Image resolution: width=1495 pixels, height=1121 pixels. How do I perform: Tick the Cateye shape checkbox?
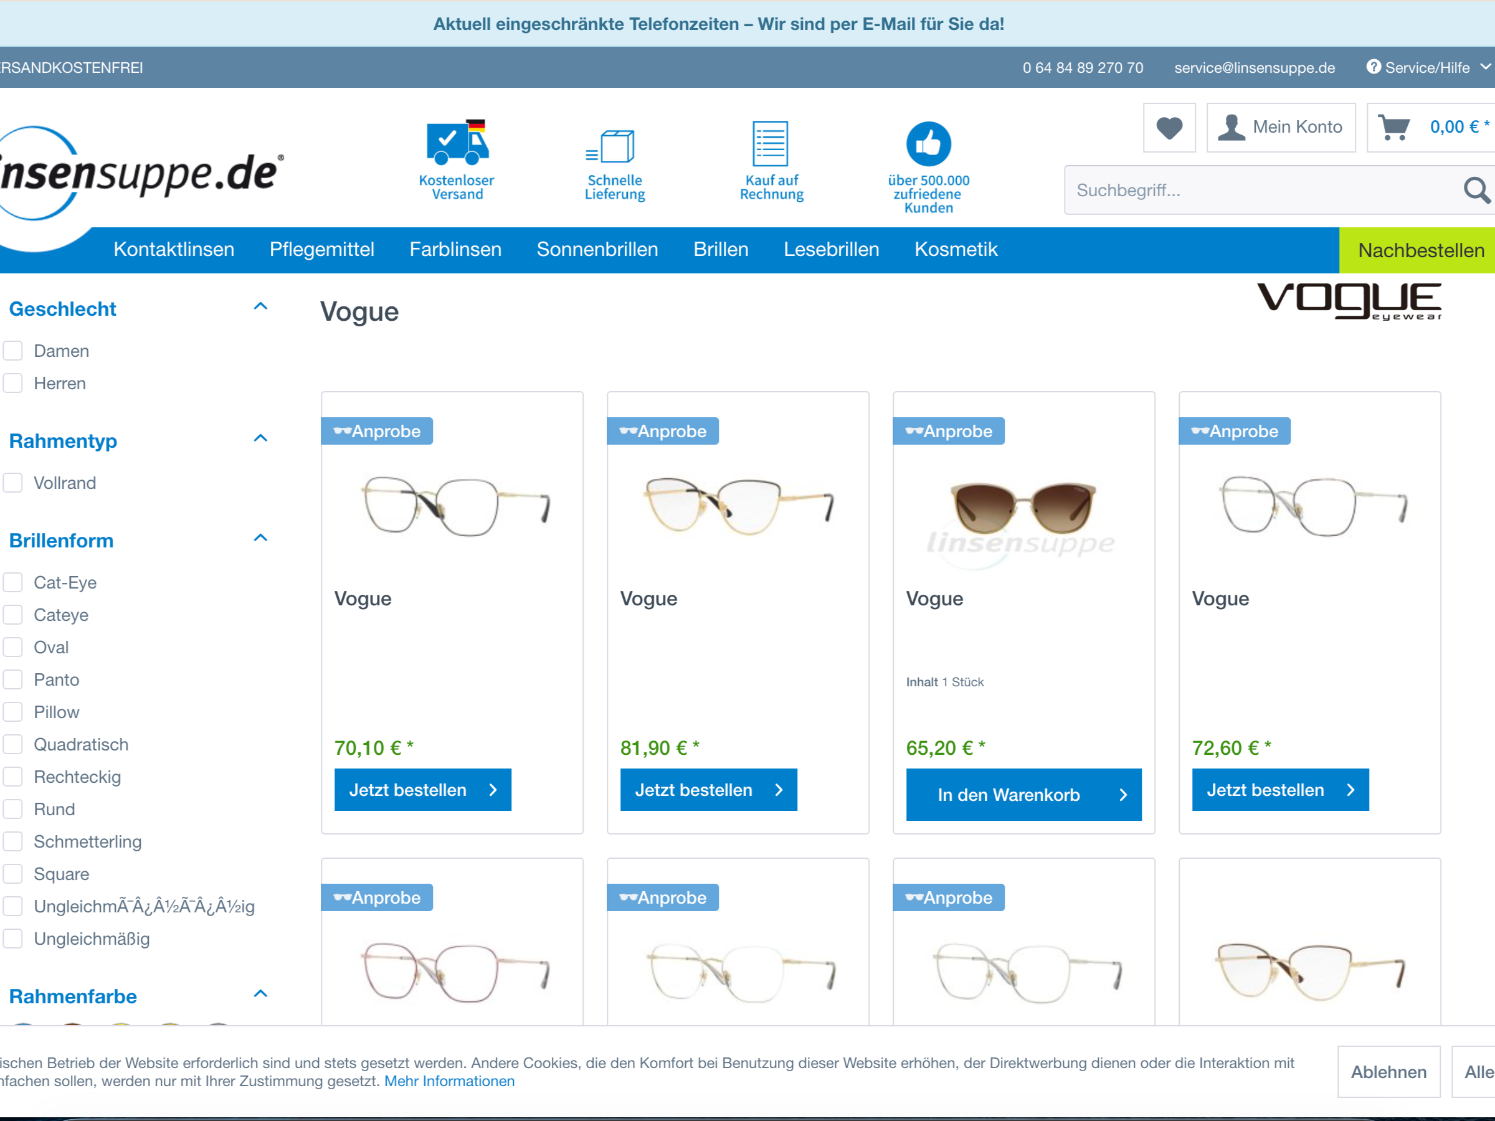click(x=13, y=614)
